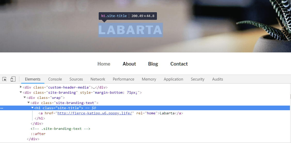Open the Elements tab
291x143 pixels.
tap(33, 79)
